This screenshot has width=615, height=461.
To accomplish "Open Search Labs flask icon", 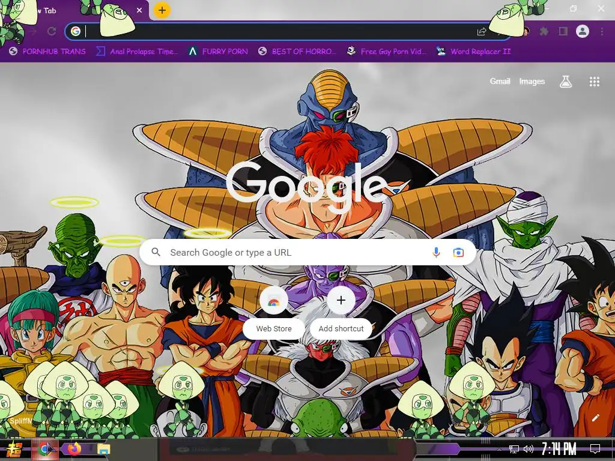I will 565,82.
